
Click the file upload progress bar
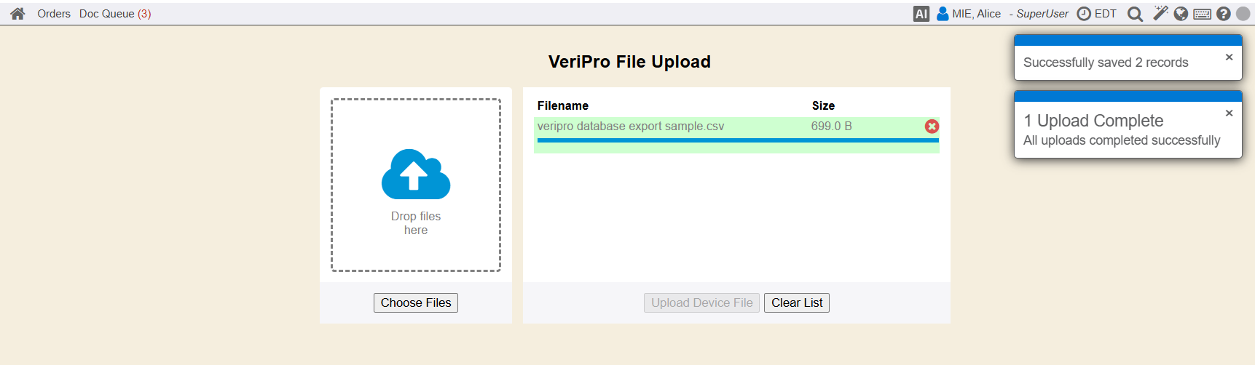(737, 140)
